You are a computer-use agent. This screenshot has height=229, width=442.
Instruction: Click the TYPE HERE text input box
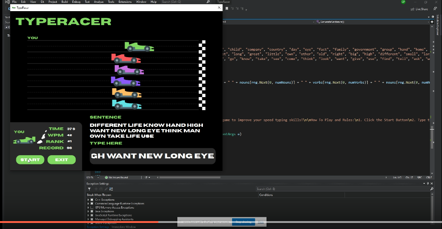coord(152,156)
